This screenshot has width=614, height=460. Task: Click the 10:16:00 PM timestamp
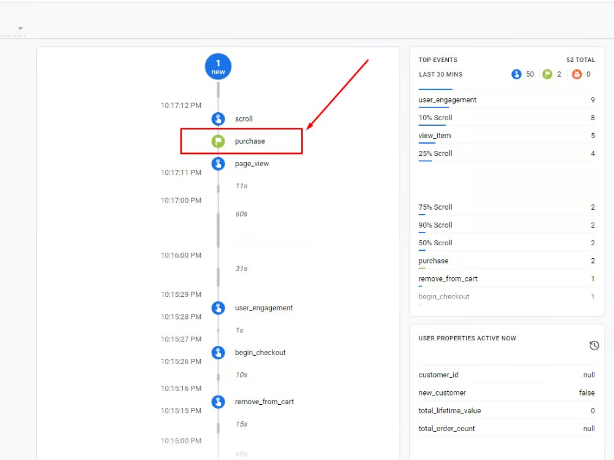click(181, 255)
